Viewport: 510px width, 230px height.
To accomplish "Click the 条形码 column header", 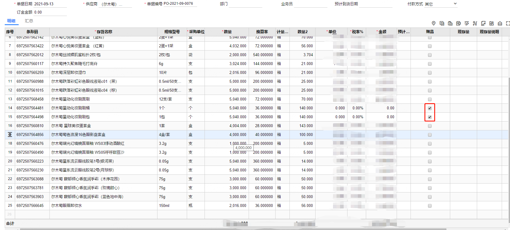I will point(32,32).
